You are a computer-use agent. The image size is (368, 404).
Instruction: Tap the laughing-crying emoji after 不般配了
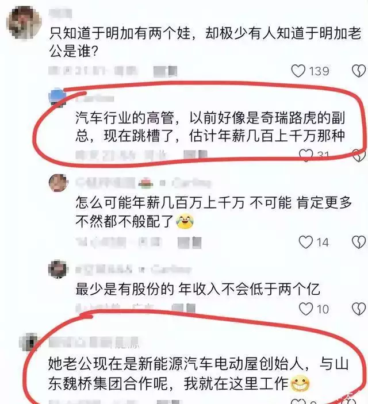coord(185,221)
